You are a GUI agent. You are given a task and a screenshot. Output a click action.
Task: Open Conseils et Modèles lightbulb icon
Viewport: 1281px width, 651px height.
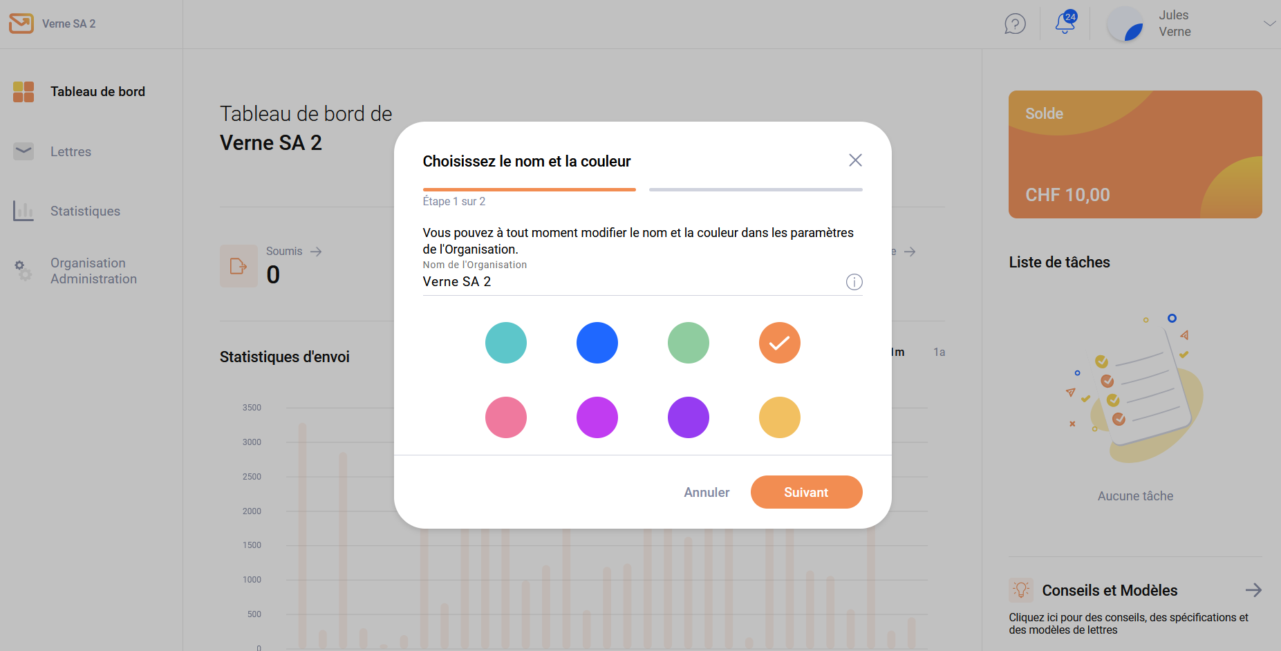click(1021, 589)
